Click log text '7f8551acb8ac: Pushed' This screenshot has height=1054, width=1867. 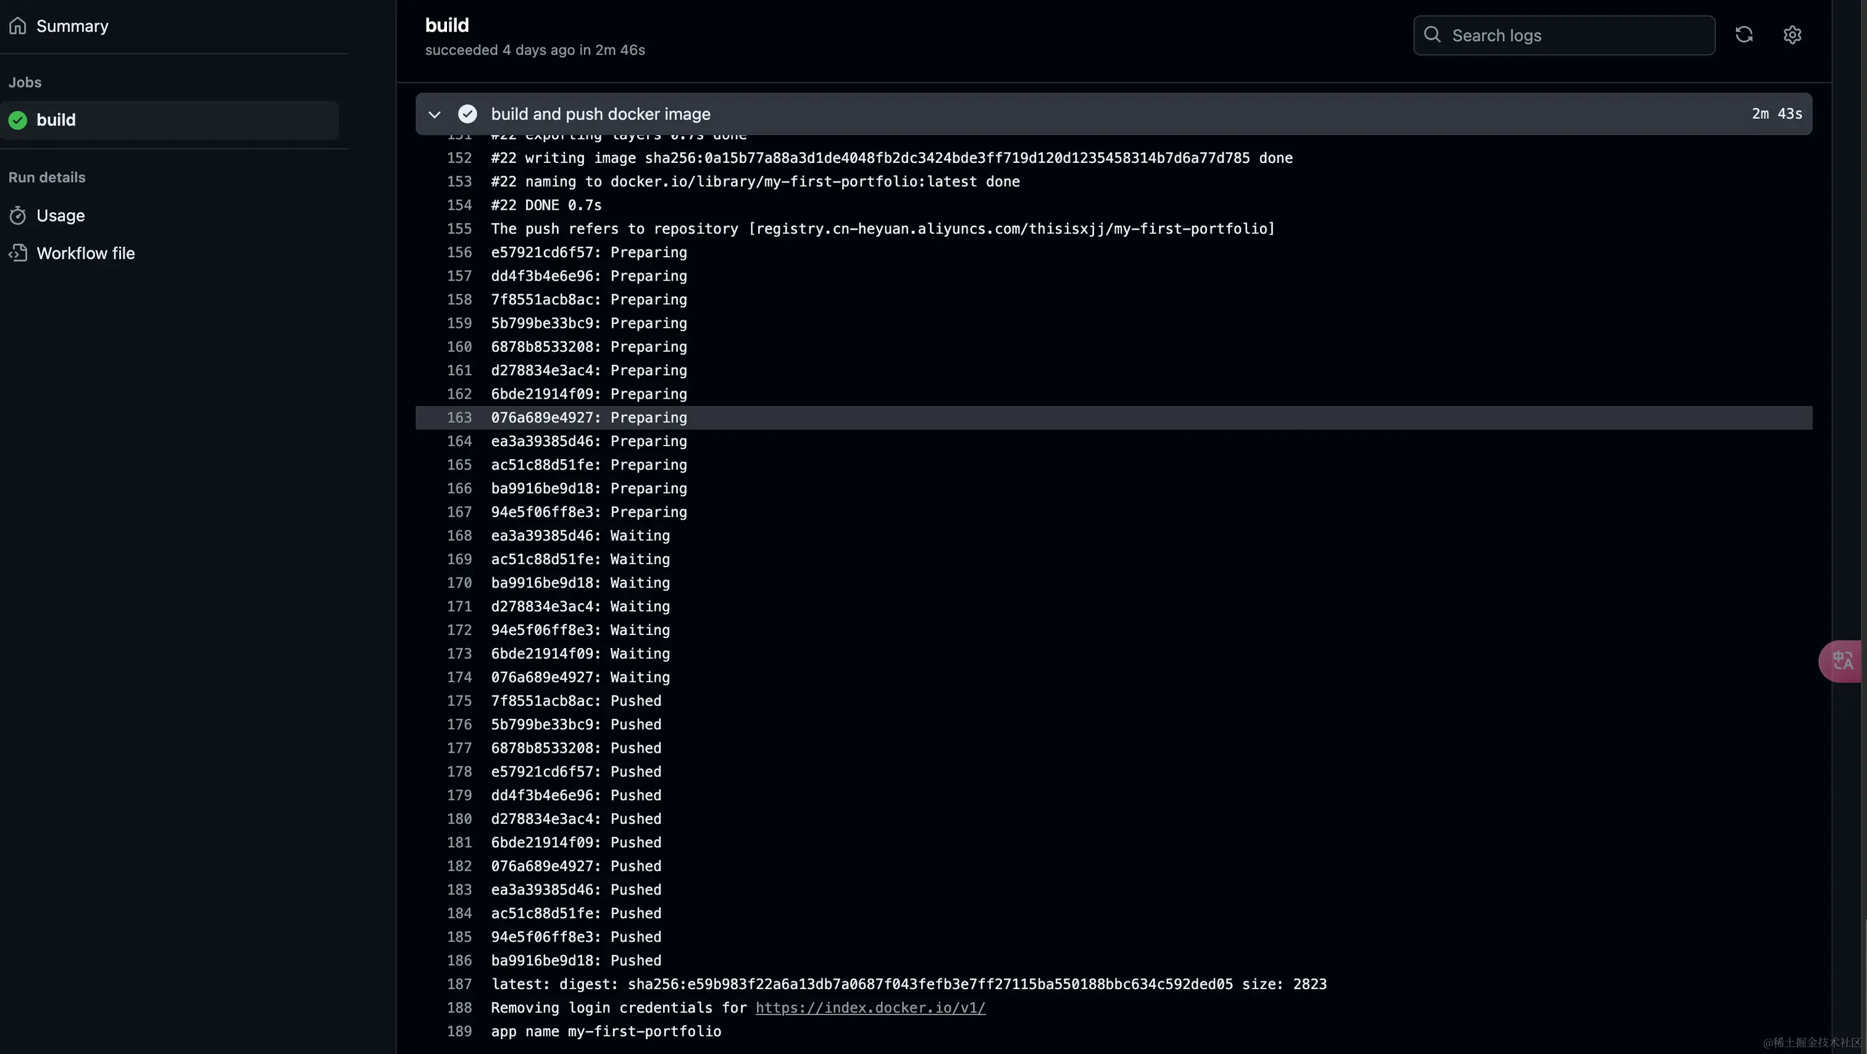(576, 701)
